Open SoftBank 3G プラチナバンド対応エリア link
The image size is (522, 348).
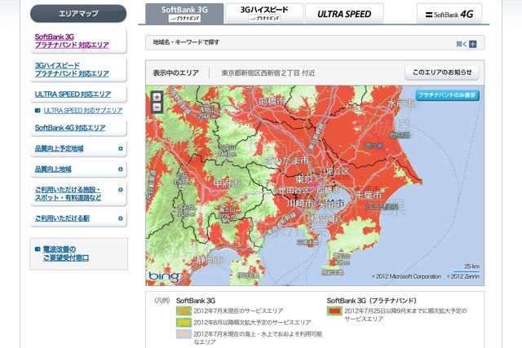coord(72,41)
